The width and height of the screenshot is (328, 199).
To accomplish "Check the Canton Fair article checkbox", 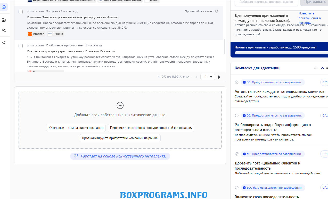I will click(x=21, y=46).
